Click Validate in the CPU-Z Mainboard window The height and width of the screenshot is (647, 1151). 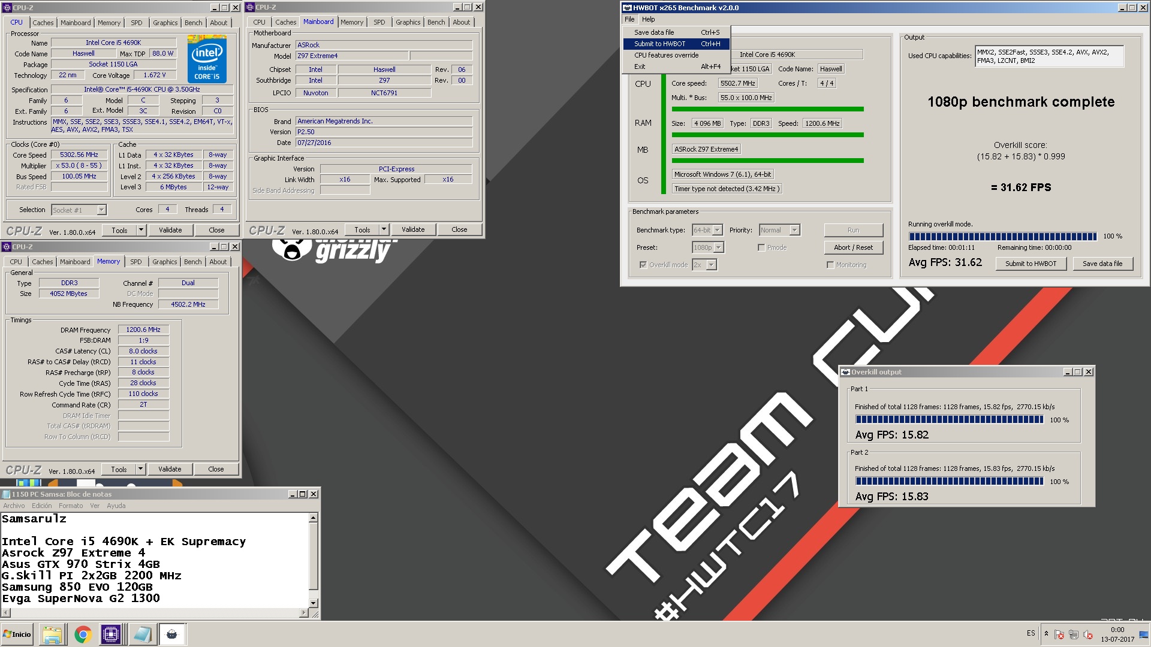[413, 229]
